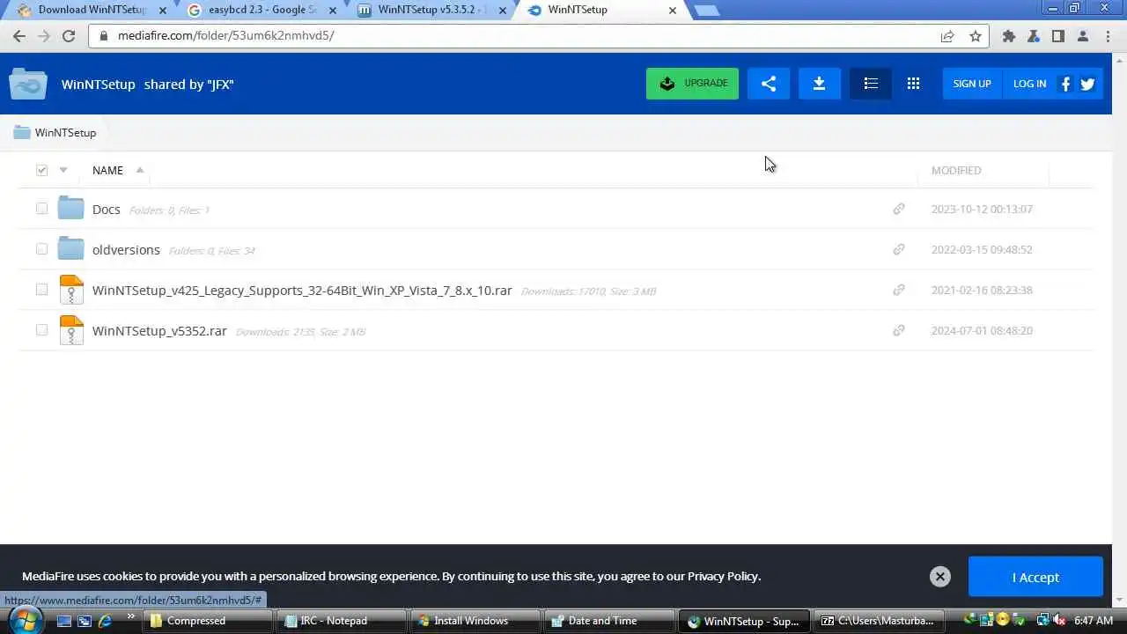Click the download folder icon

click(820, 84)
